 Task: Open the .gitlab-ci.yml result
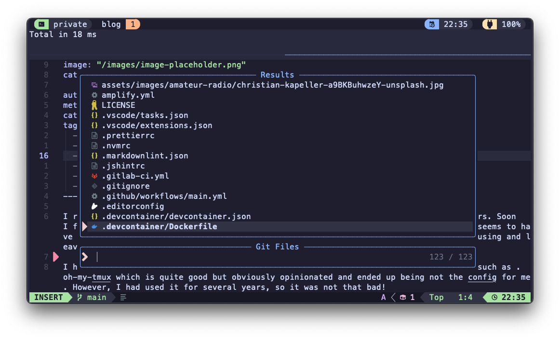(135, 176)
